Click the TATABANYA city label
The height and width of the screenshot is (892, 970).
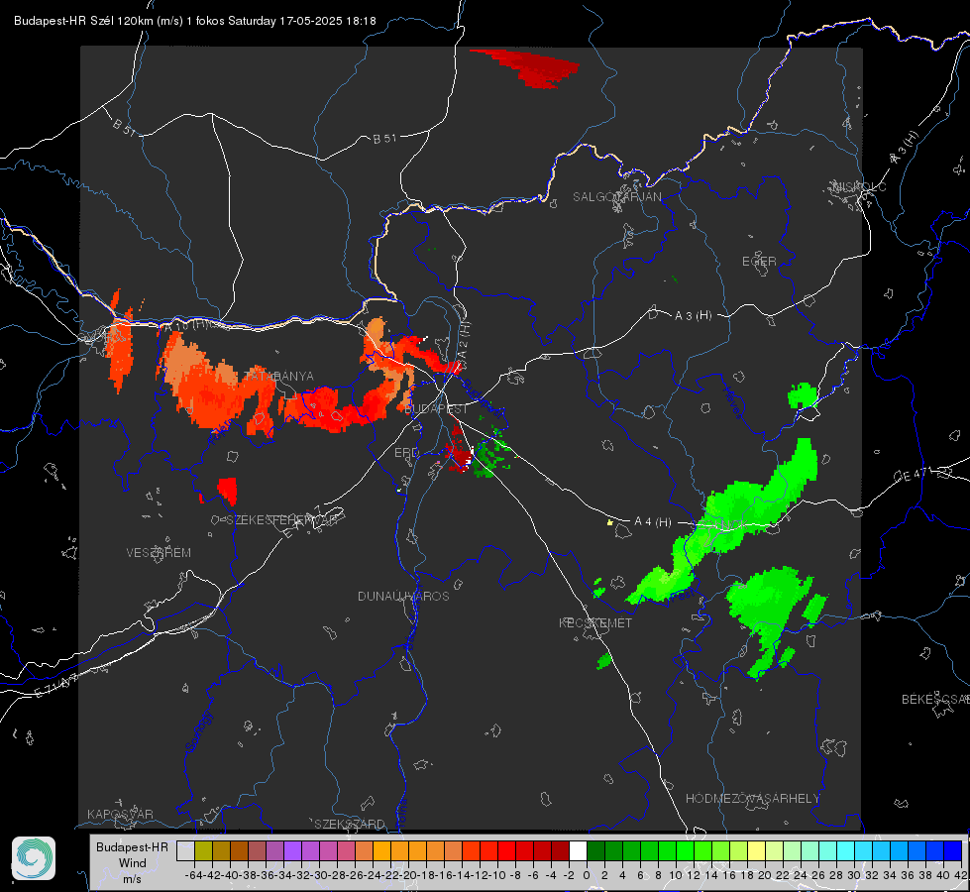tap(279, 377)
